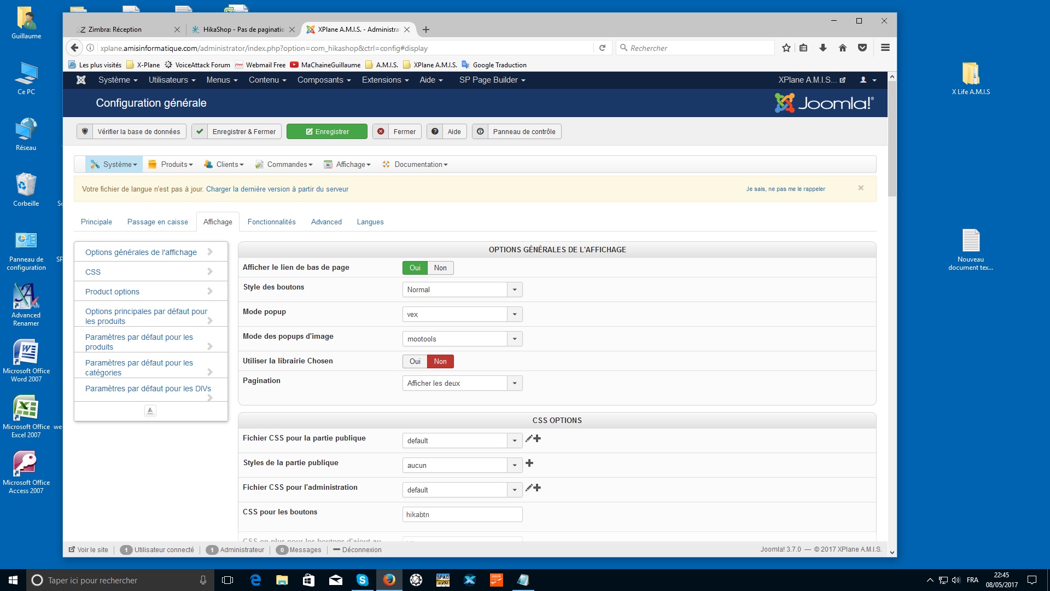This screenshot has height=591, width=1050.
Task: Click the plus icon beside Styles de la partie publique
Action: 529,463
